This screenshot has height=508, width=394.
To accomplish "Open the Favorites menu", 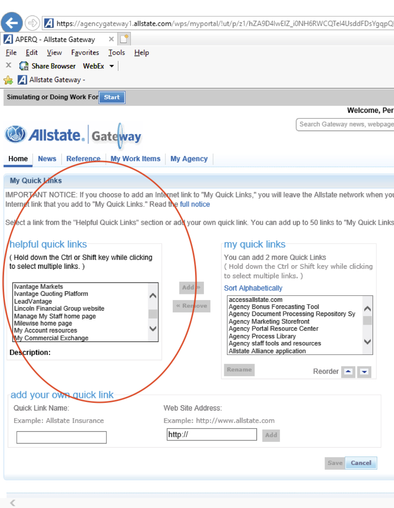I will (85, 52).
